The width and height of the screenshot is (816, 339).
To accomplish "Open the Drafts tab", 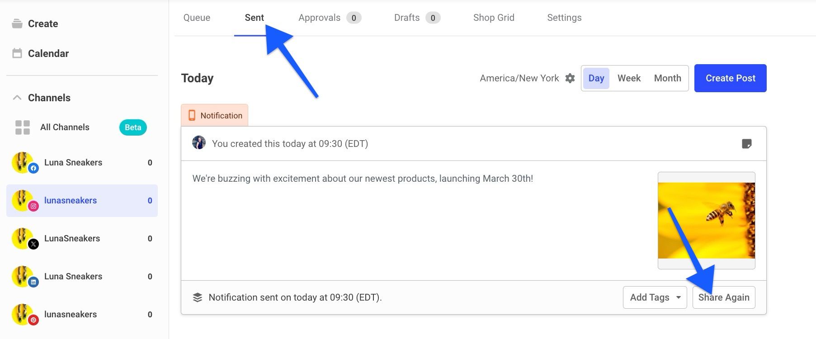I will 406,17.
